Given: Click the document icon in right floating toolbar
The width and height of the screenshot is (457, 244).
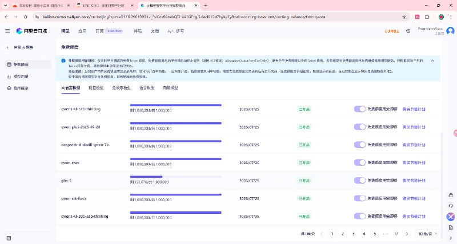Looking at the screenshot, I should point(451,227).
